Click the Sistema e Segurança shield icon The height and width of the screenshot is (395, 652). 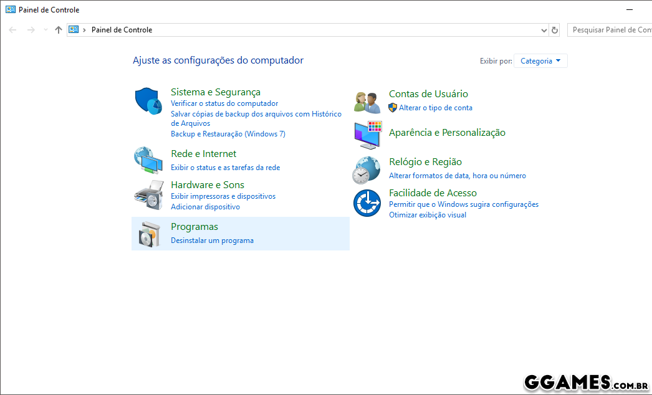click(x=148, y=101)
